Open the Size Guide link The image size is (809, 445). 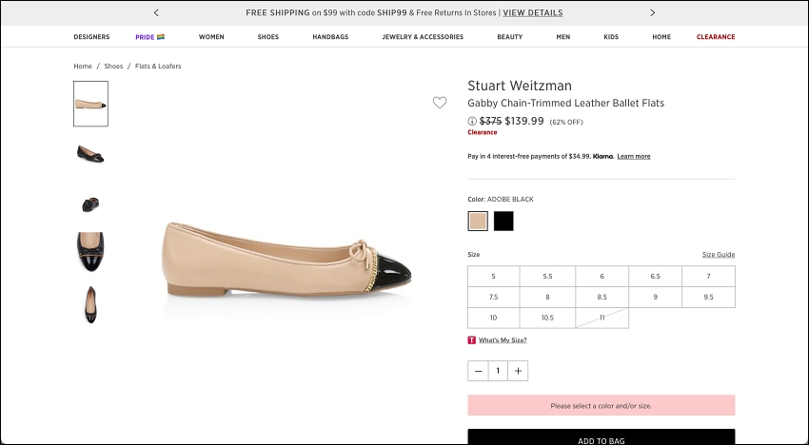719,255
